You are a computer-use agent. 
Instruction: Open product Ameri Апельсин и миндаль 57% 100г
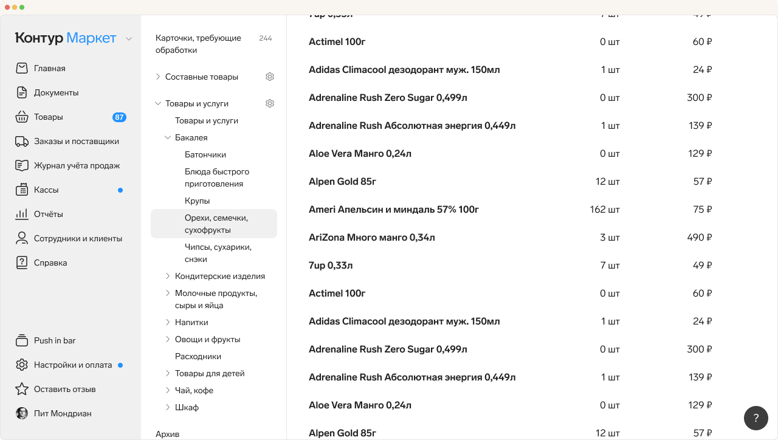click(394, 210)
